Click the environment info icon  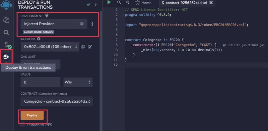tap(92, 24)
